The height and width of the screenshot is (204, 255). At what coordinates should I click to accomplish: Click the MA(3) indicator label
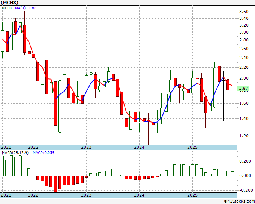(x=20, y=8)
